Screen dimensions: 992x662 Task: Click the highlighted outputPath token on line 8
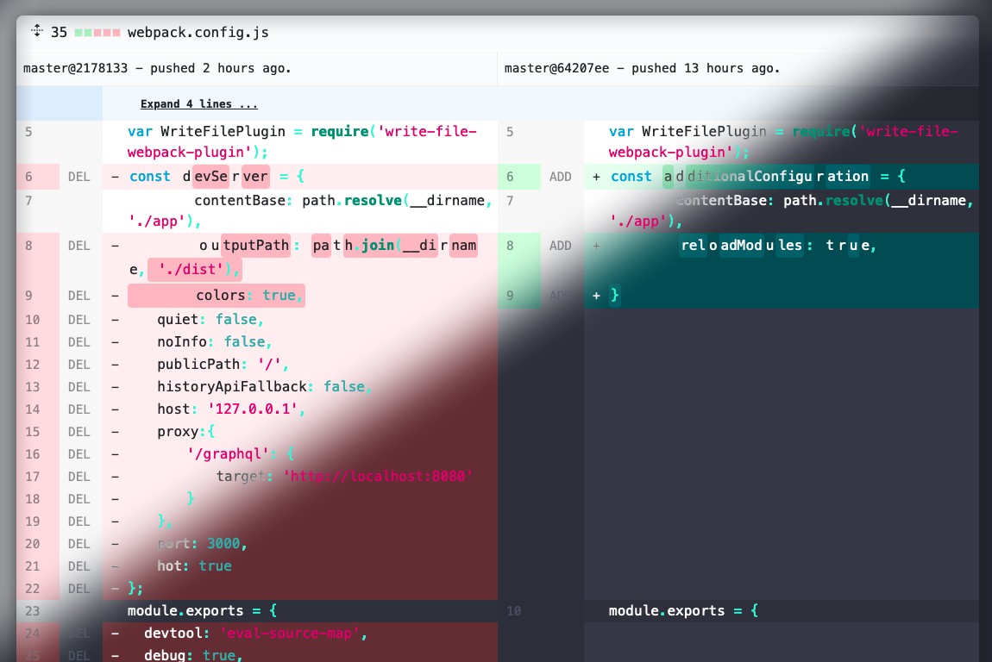coord(255,246)
